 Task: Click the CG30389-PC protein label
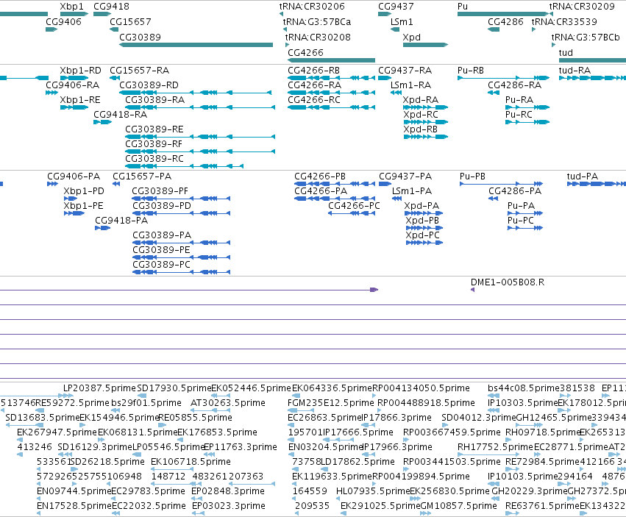(x=162, y=265)
